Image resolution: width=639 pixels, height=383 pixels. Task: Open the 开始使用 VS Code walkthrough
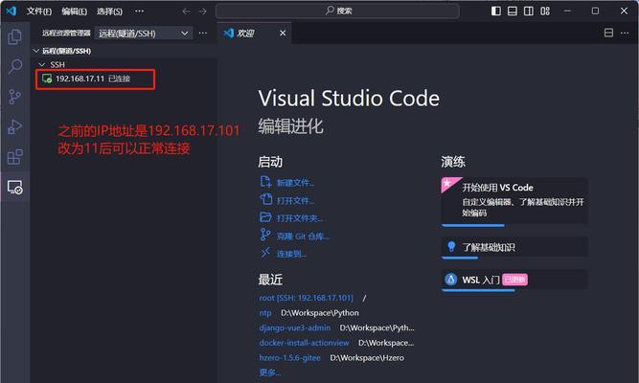(x=514, y=201)
